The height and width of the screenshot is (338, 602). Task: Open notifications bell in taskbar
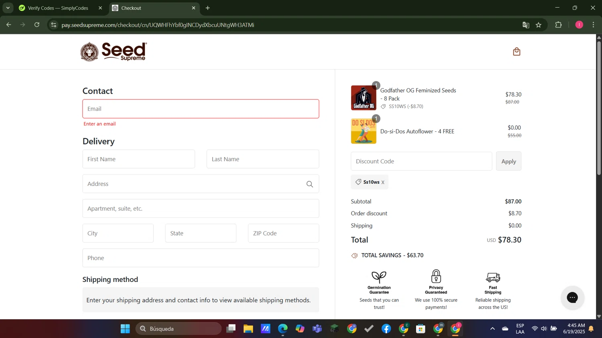click(591, 329)
